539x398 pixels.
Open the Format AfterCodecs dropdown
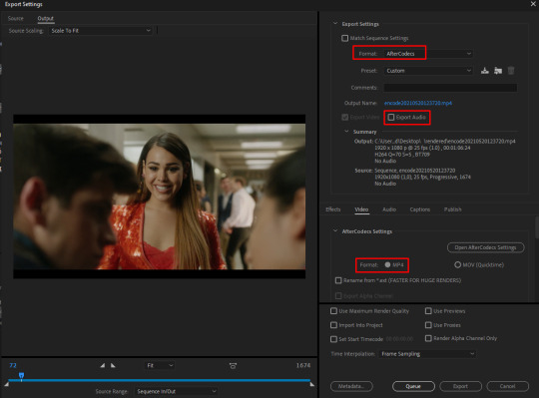tap(428, 54)
